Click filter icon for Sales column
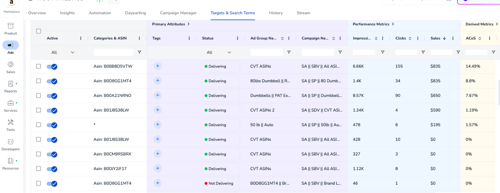This screenshot has height=193, width=500. [458, 52]
